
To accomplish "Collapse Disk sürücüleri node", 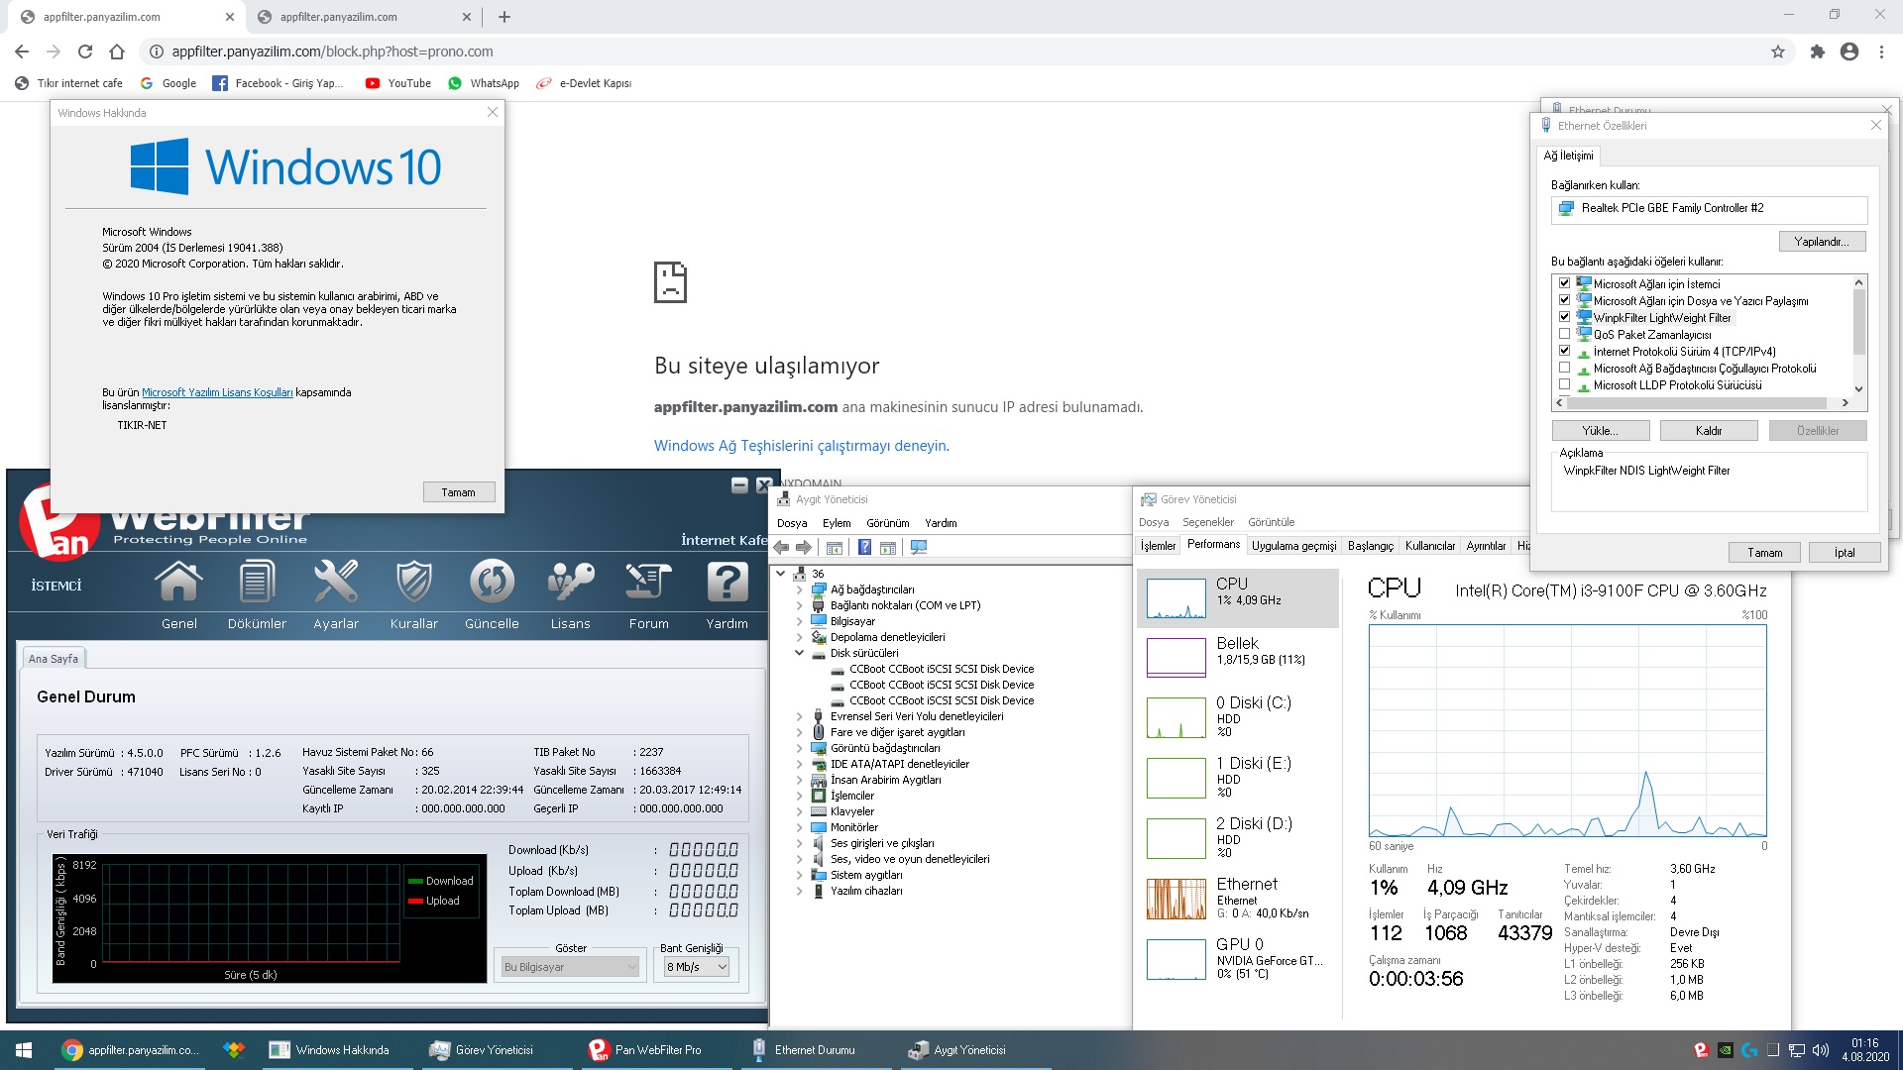I will point(799,653).
